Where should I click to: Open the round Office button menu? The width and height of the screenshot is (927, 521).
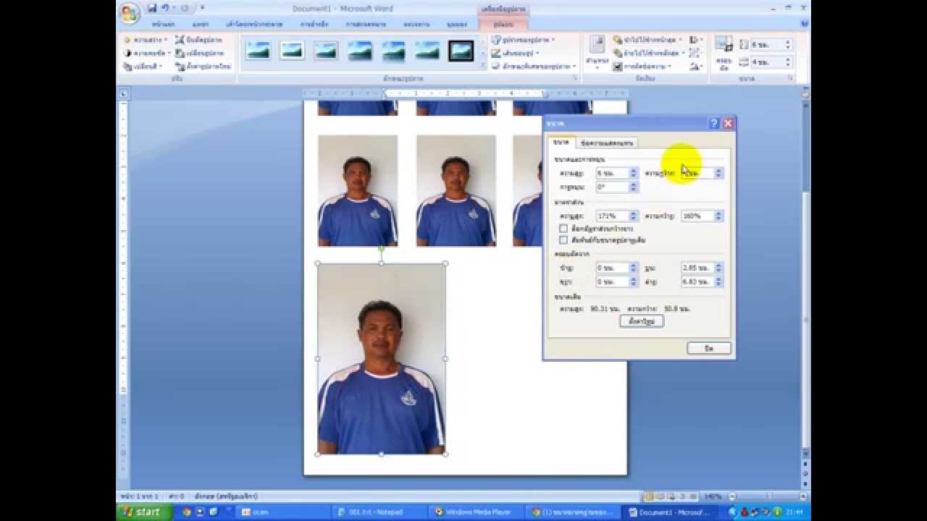pyautogui.click(x=129, y=14)
